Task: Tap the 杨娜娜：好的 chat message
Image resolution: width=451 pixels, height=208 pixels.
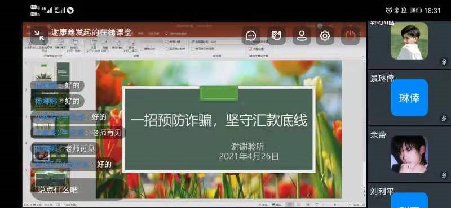Action: point(58,101)
